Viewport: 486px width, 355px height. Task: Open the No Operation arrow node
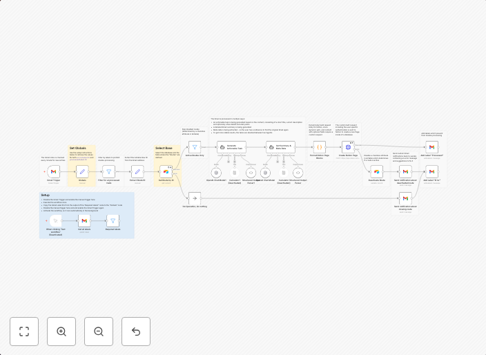pos(195,198)
